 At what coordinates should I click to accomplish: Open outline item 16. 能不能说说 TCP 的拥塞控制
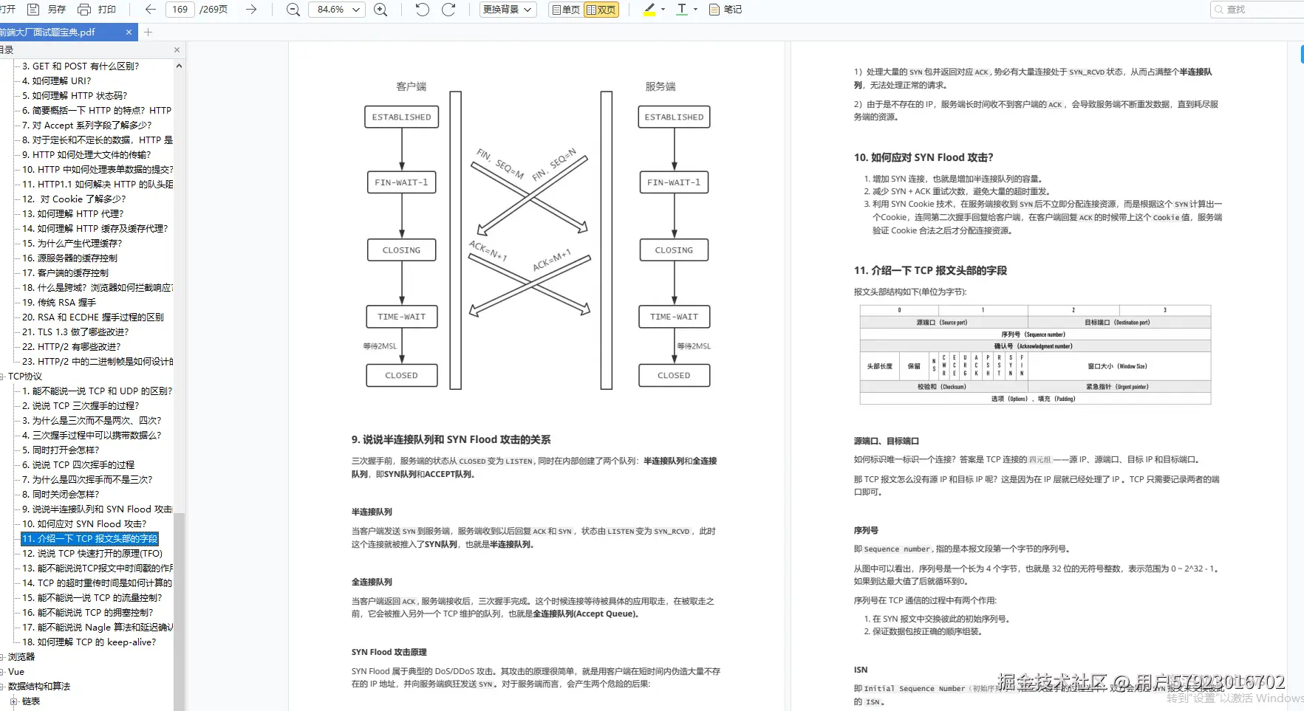(88, 613)
